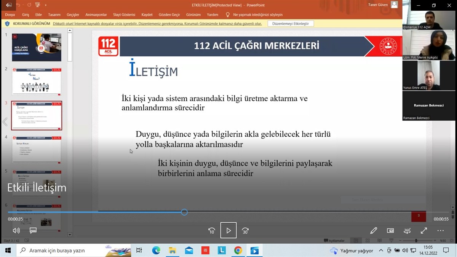The image size is (457, 257).
Task: Switch to mini view mode
Action: [390, 230]
